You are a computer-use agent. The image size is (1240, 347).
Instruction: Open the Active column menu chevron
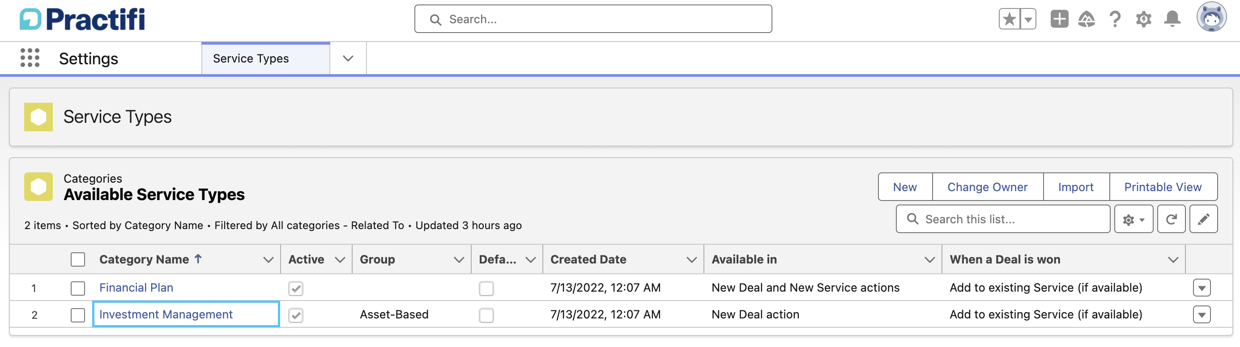(340, 260)
